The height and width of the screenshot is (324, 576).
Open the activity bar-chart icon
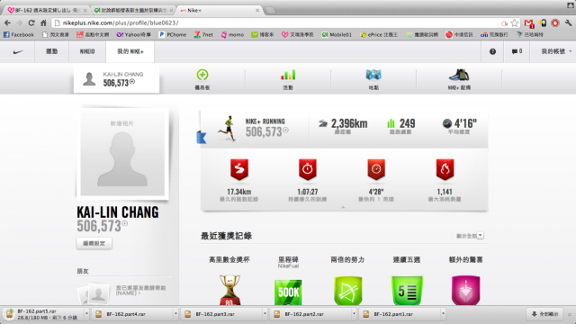point(288,75)
